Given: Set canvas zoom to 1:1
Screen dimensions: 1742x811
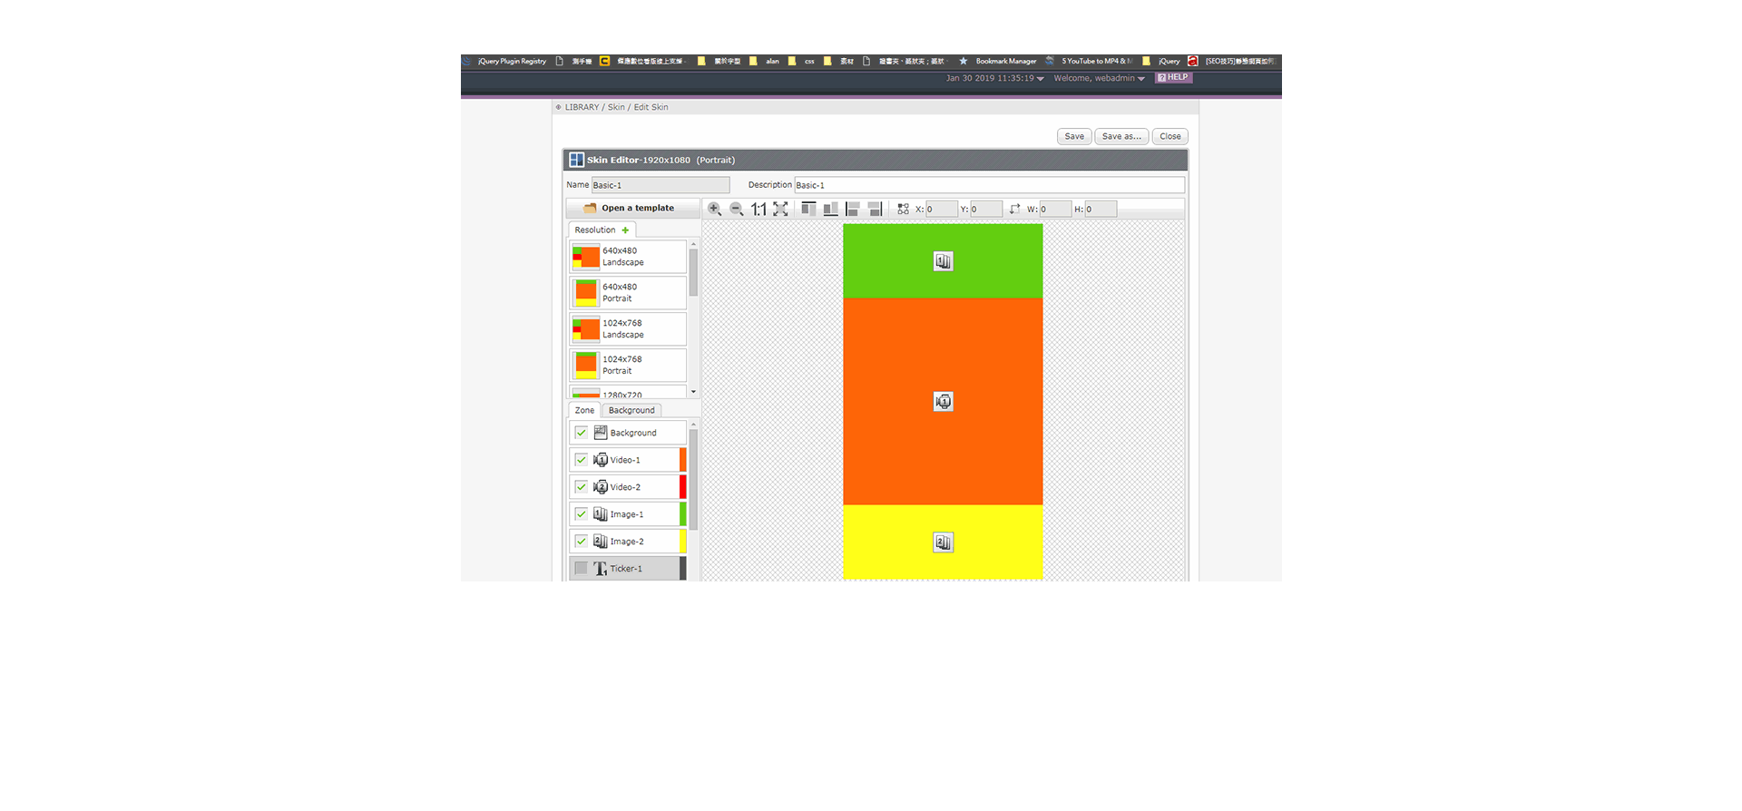Looking at the screenshot, I should tap(758, 210).
